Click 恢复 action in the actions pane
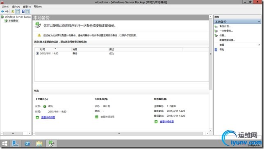This screenshot has width=264, height=149. point(223,36)
